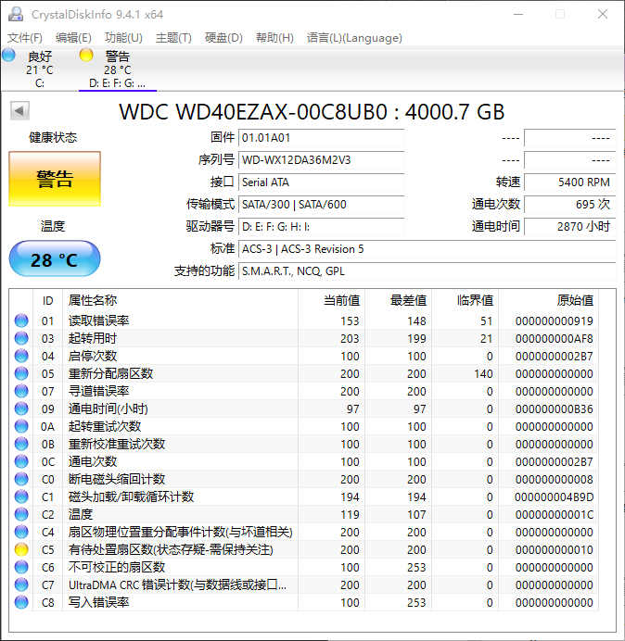Viewport: 625px width, 641px height.
Task: Click the status orb for C0 断电磁头缩回计数
Action: click(21, 479)
